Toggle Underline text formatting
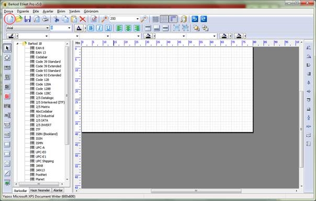 [108, 28]
